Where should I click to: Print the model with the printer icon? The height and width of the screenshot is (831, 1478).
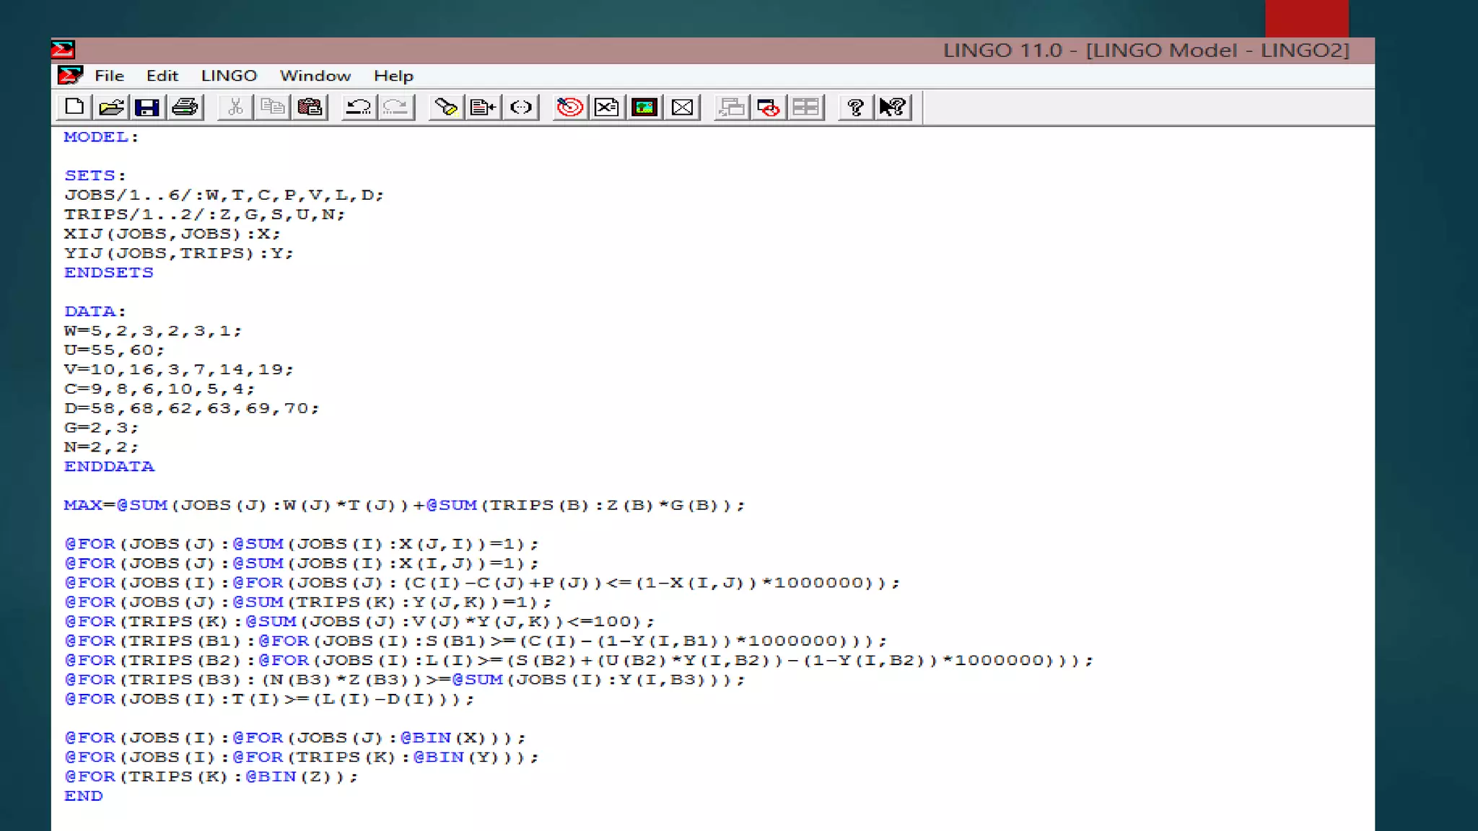click(x=185, y=107)
